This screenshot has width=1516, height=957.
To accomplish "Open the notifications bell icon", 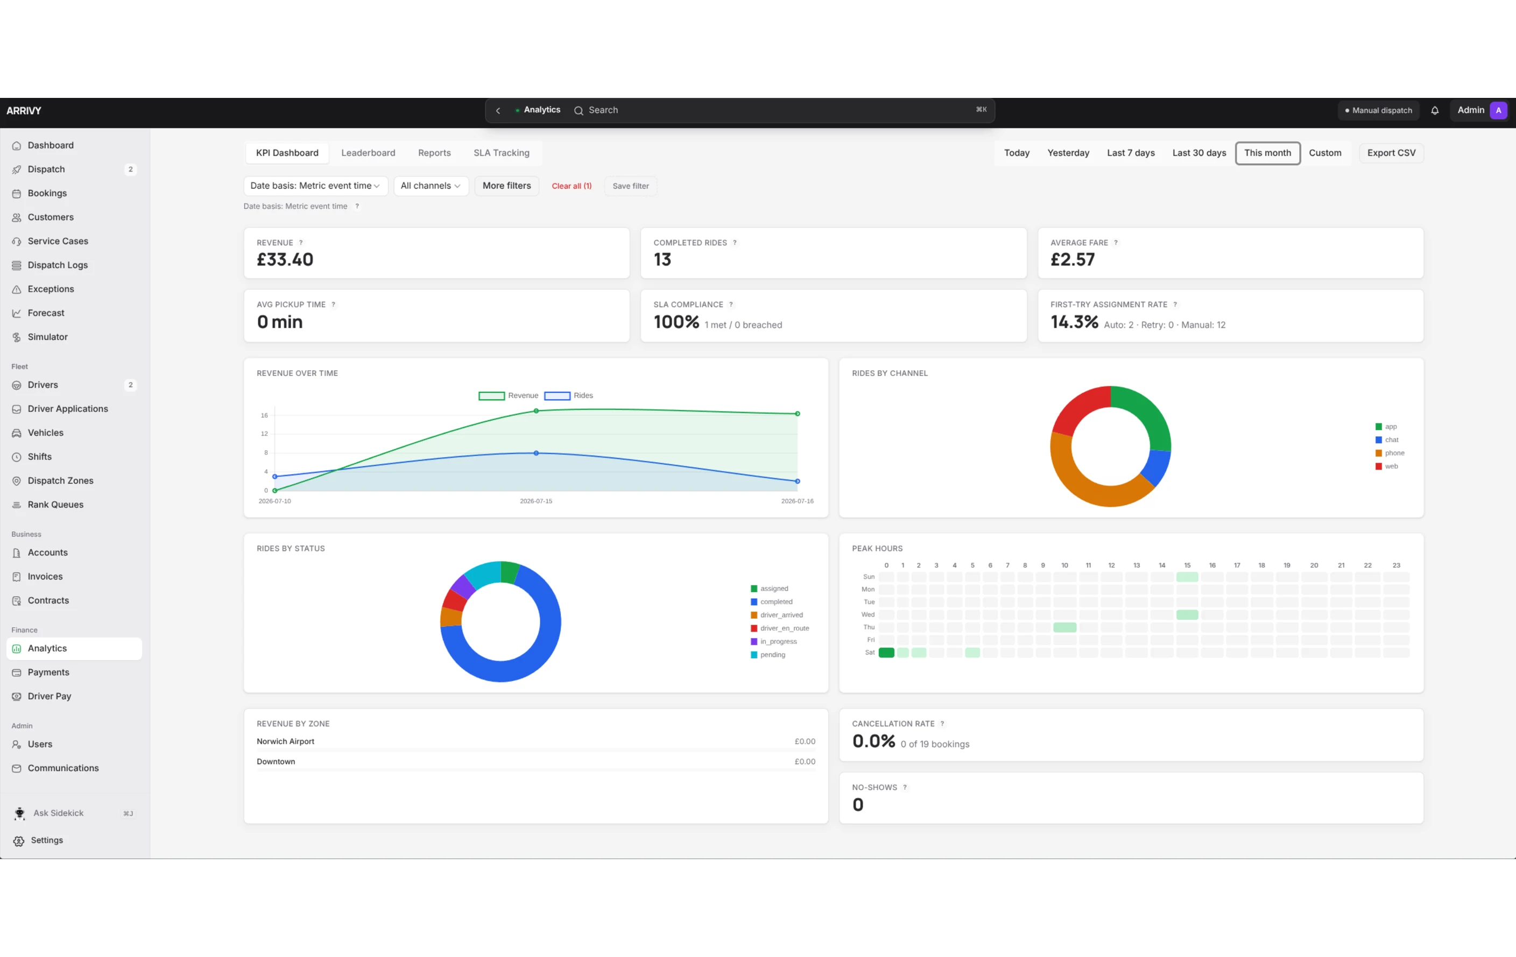I will coord(1435,110).
